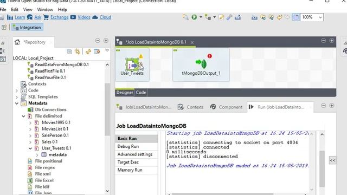Click the wrench project settings toolbar icon
Image resolution: width=347 pixels, height=195 pixels.
click(229, 17)
